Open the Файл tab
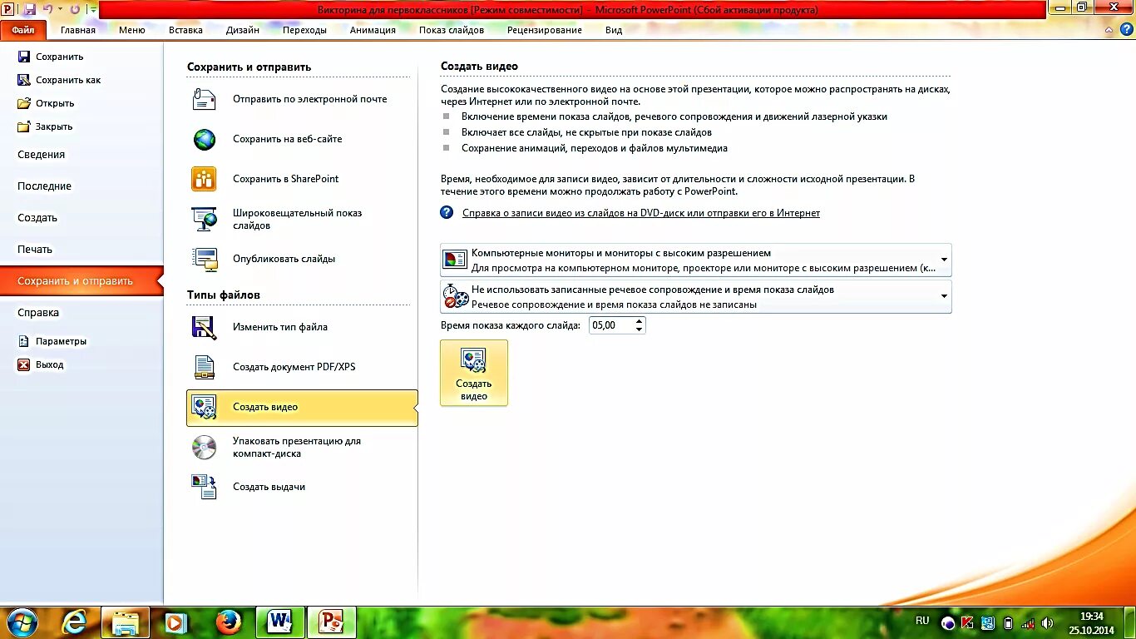The image size is (1136, 639). tap(23, 30)
